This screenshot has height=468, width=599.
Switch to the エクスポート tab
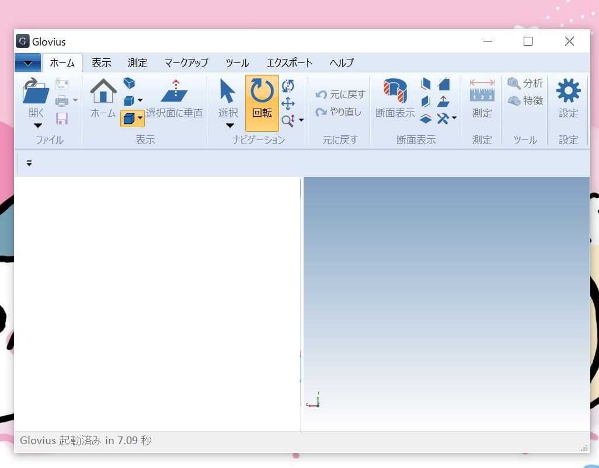coord(289,62)
